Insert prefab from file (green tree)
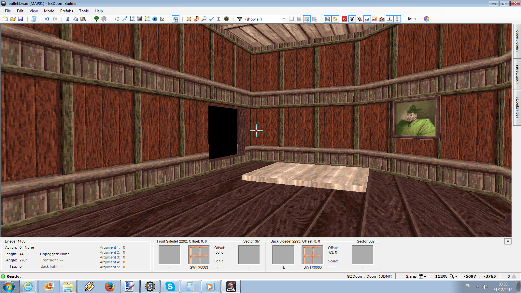 click(x=96, y=19)
